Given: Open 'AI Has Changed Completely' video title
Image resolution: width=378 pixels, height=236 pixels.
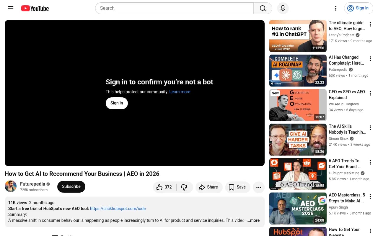Looking at the screenshot, I should tap(347, 60).
